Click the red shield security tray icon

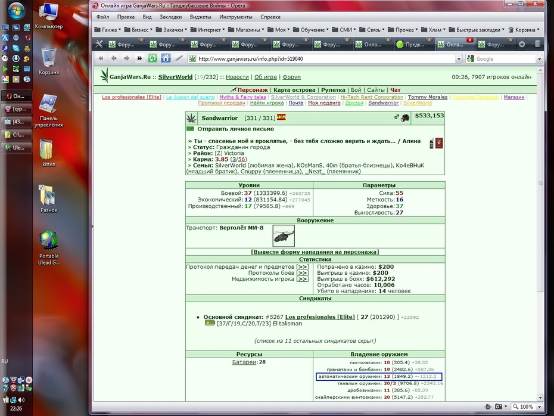14,388
